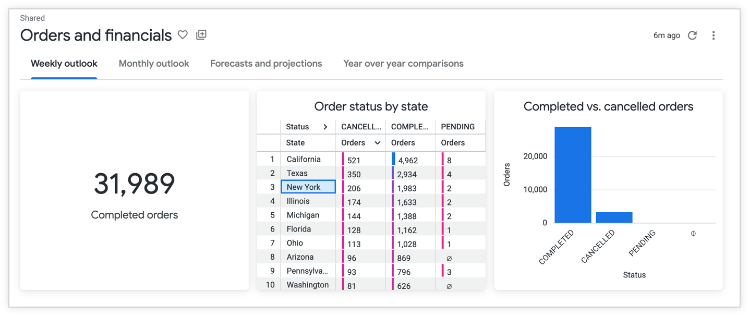Click the 31,989 completed orders value
The height and width of the screenshot is (316, 749).
pos(135,184)
